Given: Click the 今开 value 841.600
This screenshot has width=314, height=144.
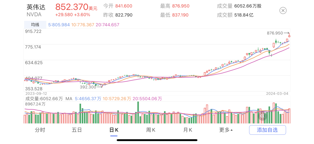Looking at the screenshot, I should point(124,6).
